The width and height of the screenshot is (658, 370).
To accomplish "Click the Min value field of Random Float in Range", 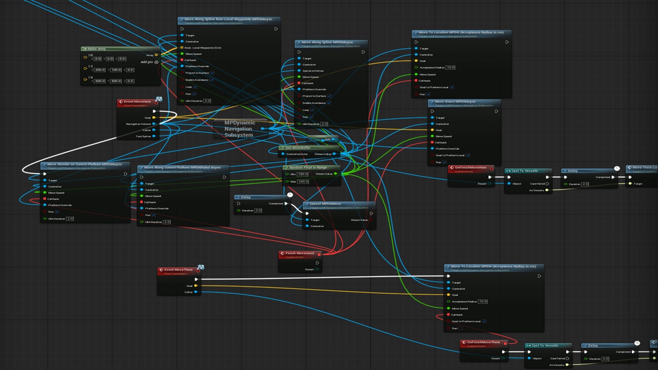I will (303, 174).
